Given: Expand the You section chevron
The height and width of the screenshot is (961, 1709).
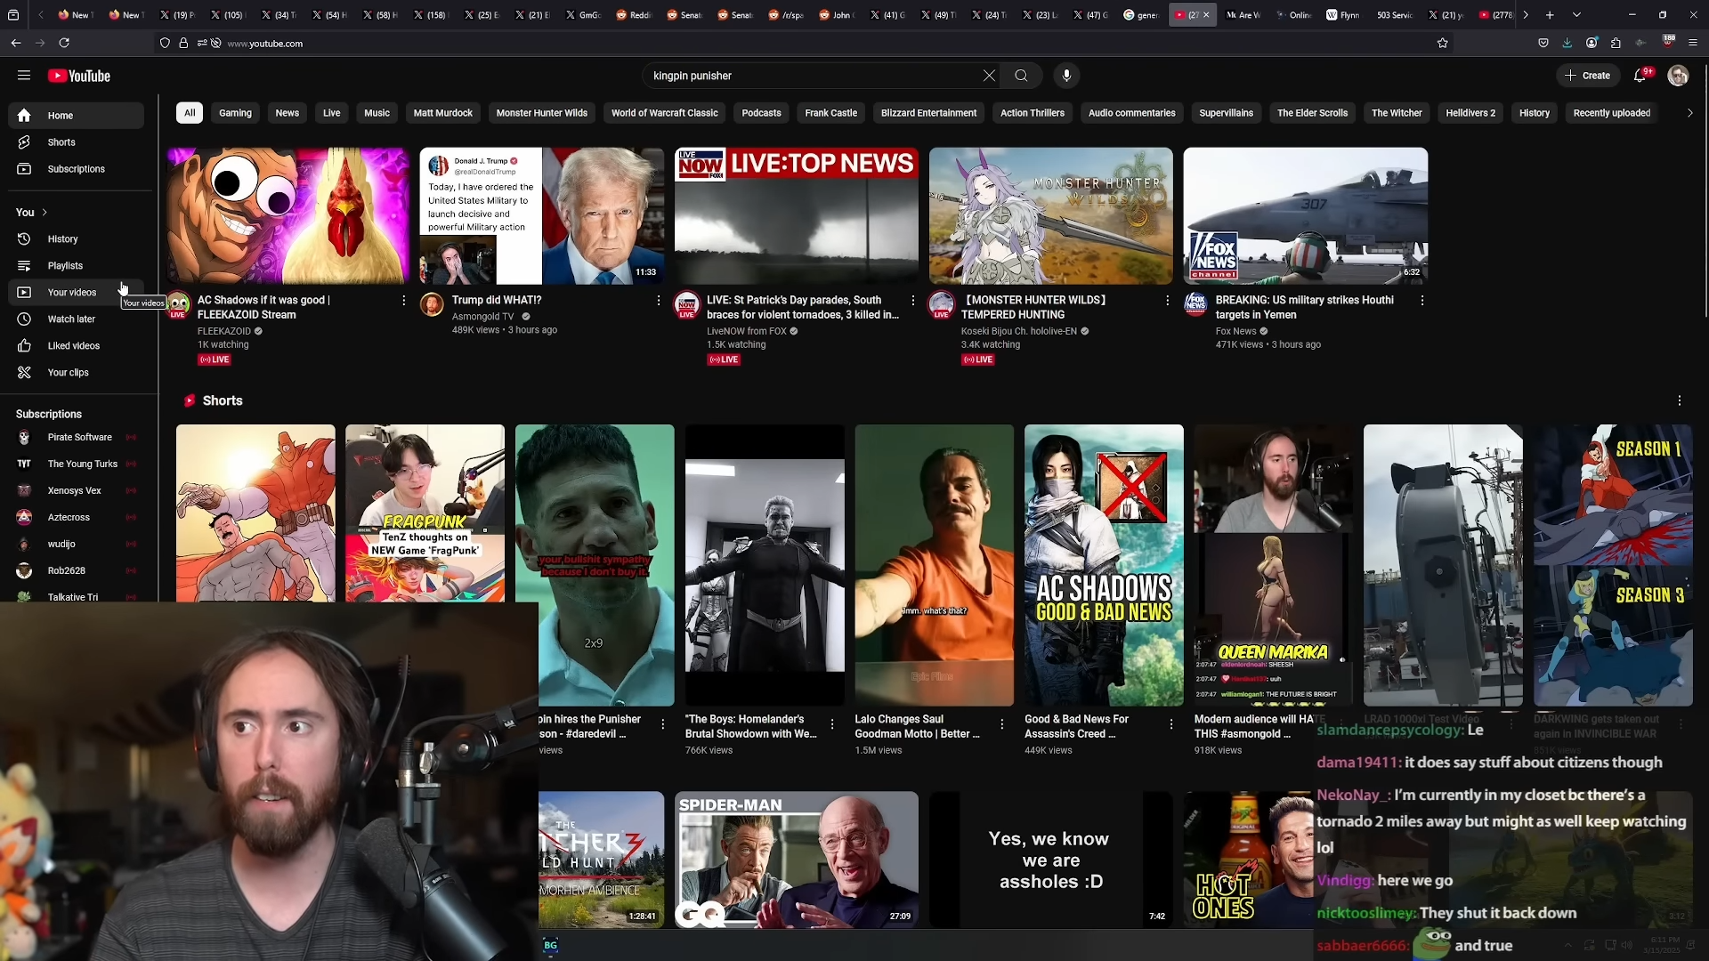Looking at the screenshot, I should tap(45, 213).
